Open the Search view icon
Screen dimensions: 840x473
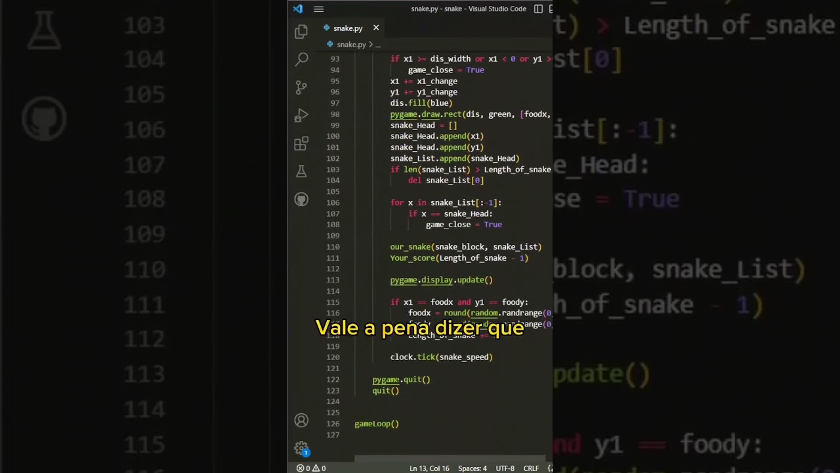(301, 59)
